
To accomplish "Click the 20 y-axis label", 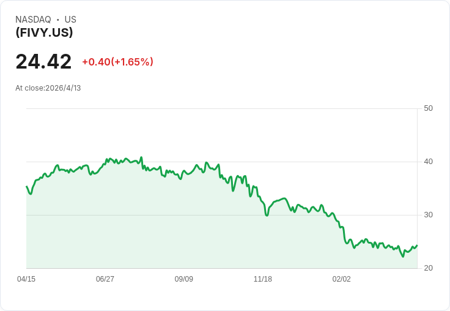I will (x=428, y=268).
